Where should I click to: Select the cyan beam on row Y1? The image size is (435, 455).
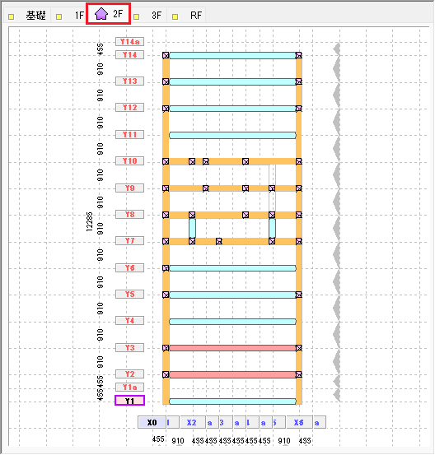232,402
